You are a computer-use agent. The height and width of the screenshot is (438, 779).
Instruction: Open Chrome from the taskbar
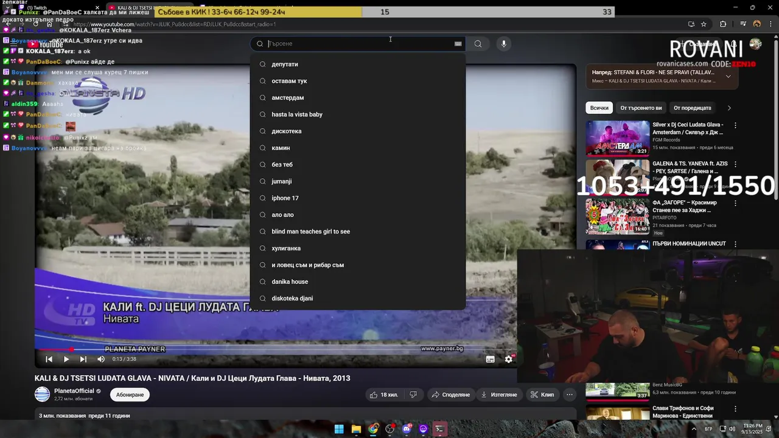373,429
